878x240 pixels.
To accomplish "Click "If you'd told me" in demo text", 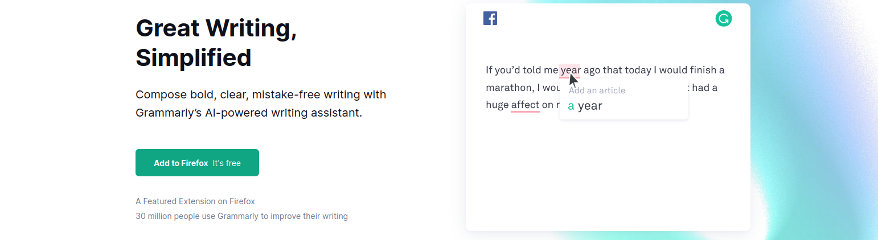I will click(521, 70).
